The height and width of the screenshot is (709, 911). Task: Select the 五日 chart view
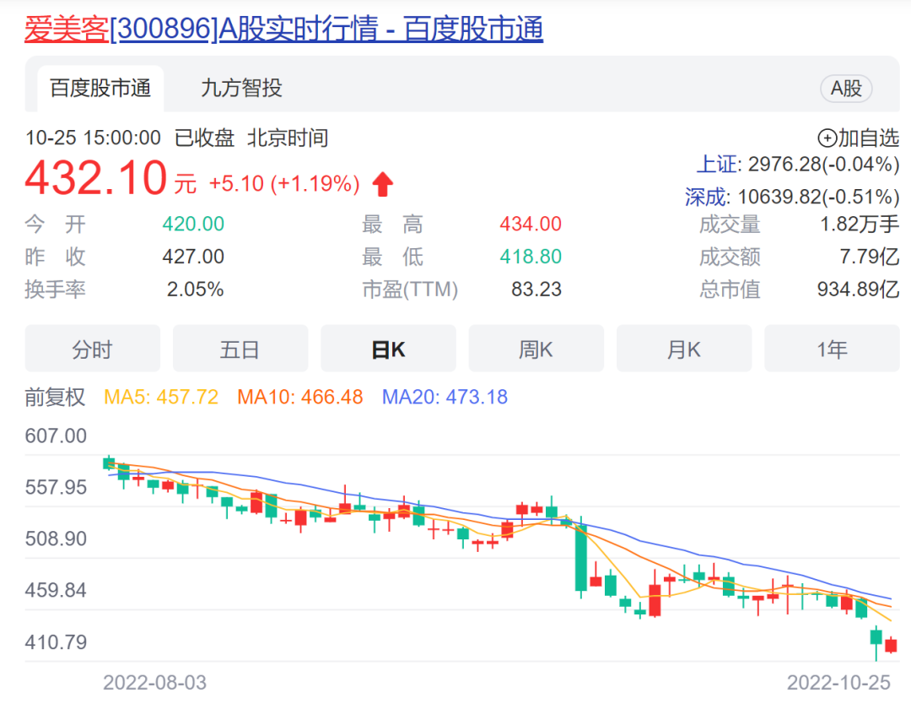point(240,349)
